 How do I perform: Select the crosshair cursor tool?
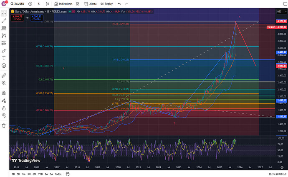[4, 13]
